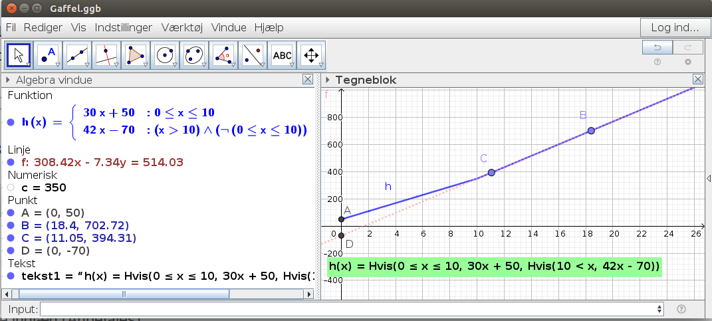Toggle visibility of point B

(11, 226)
